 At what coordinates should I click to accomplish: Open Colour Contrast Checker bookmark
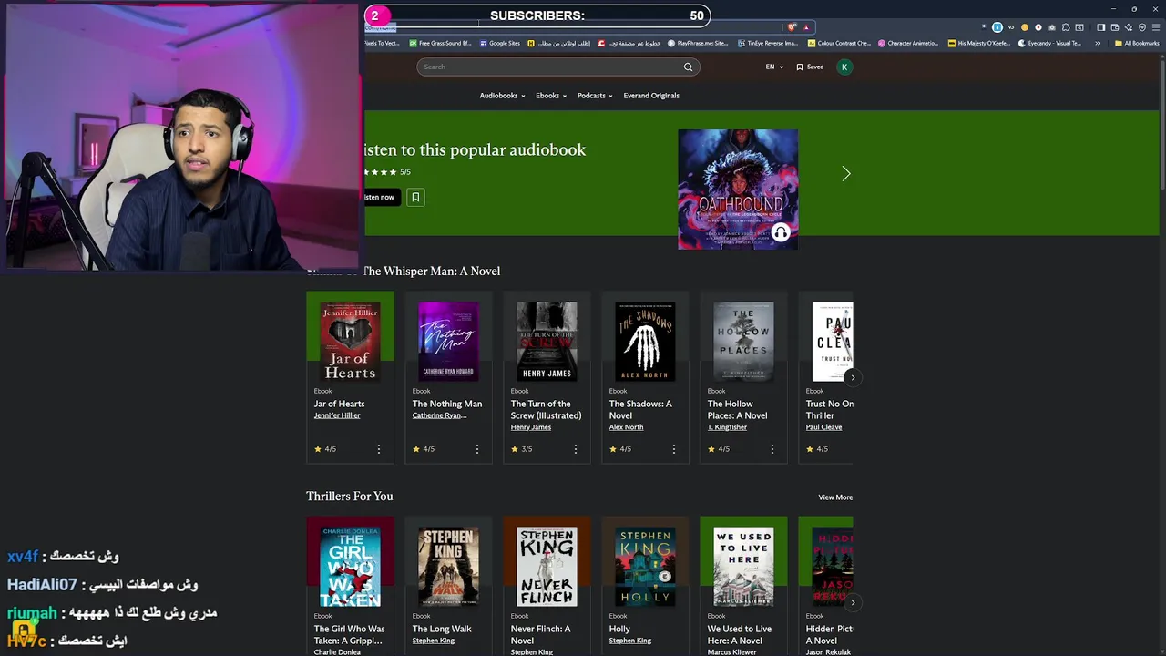click(x=839, y=43)
